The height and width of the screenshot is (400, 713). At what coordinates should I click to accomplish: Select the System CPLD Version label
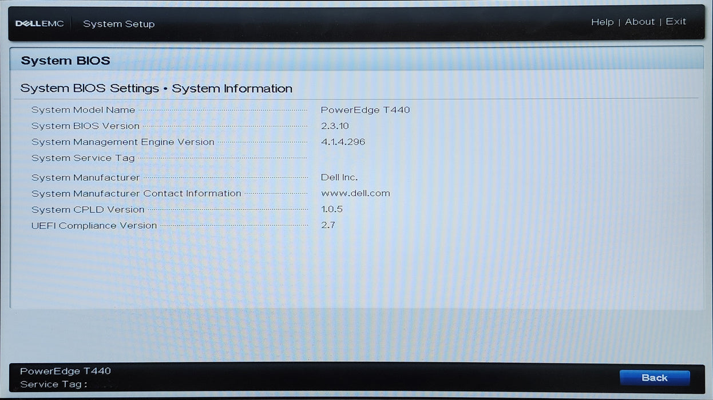(88, 210)
